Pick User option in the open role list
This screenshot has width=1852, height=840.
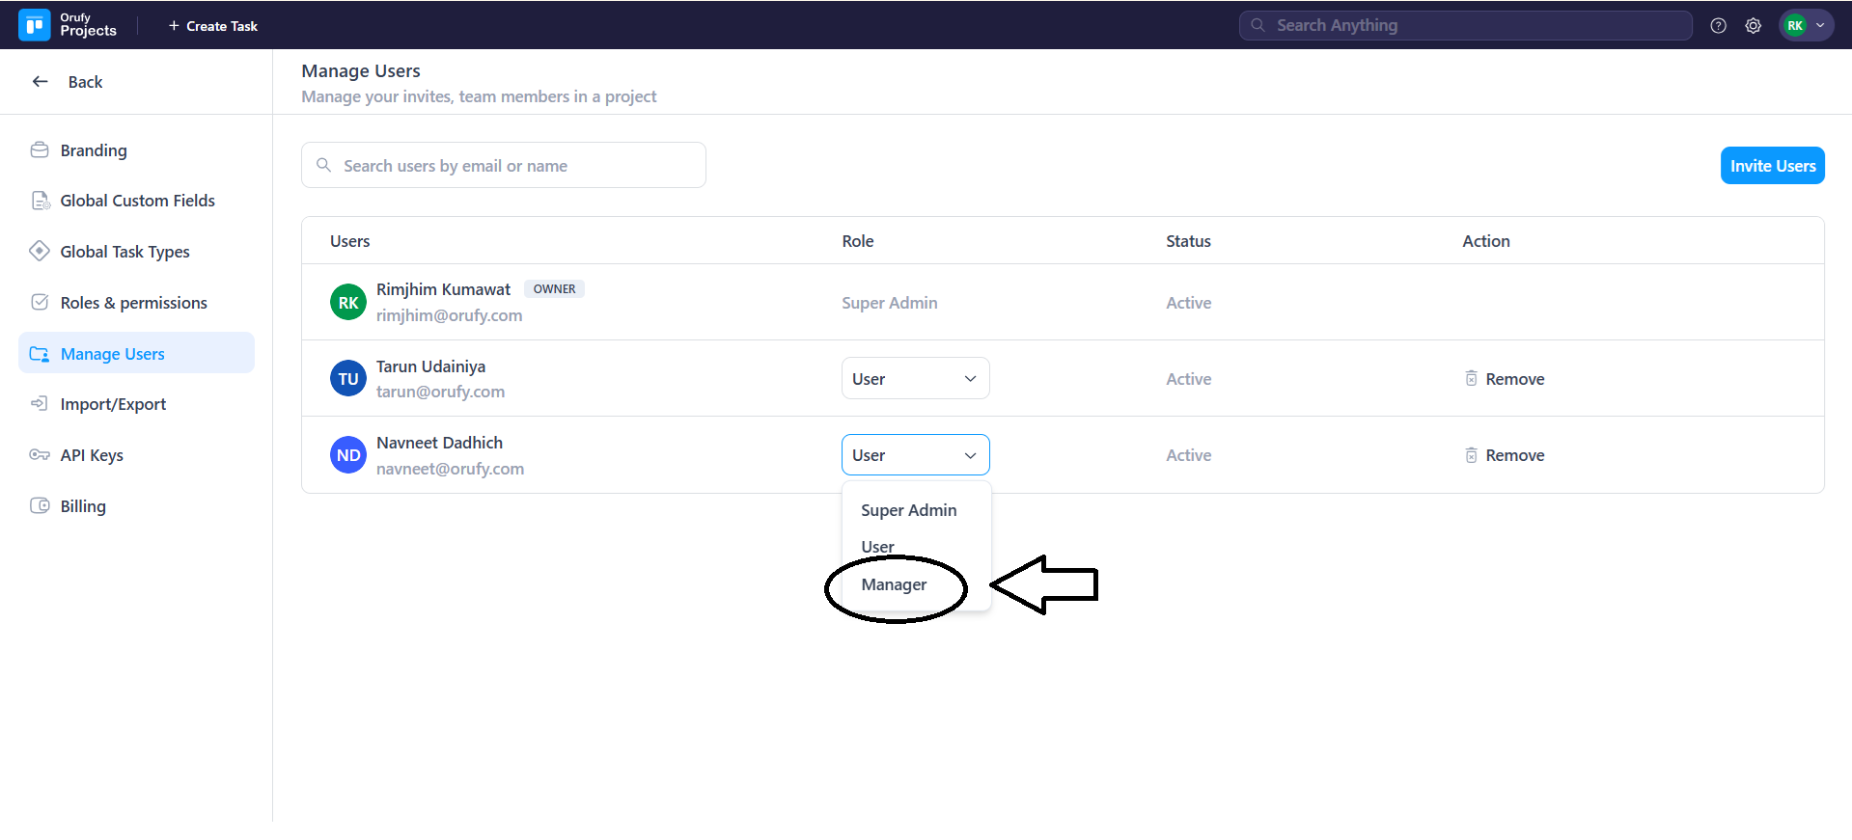click(x=877, y=547)
